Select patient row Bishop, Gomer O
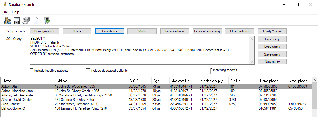Viewport: 318px width, 117px height. (156, 108)
